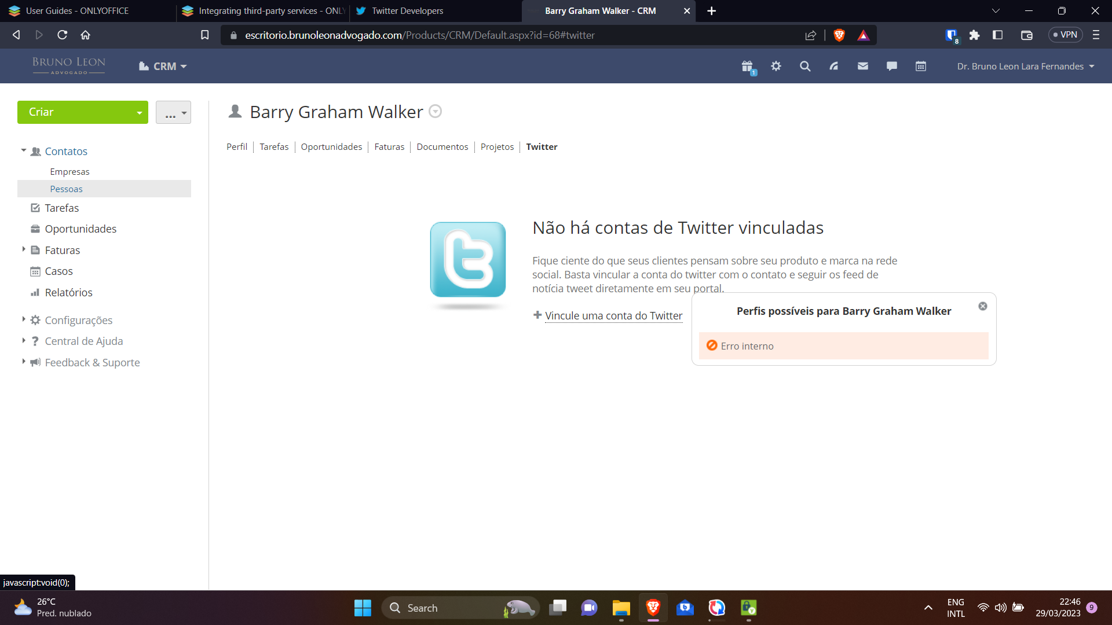Switch to the Projetos tab
Viewport: 1112px width, 625px height.
point(497,147)
